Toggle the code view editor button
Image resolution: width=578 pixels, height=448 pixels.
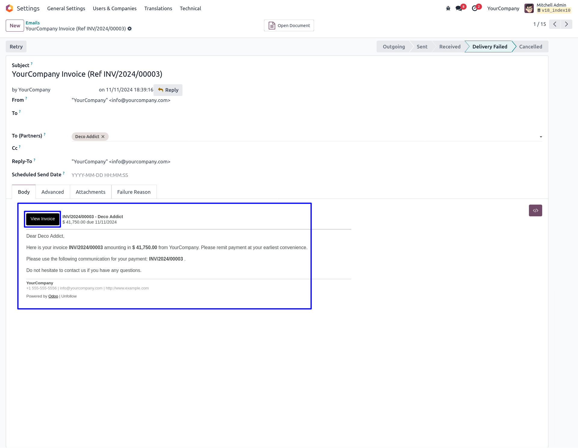(x=535, y=211)
